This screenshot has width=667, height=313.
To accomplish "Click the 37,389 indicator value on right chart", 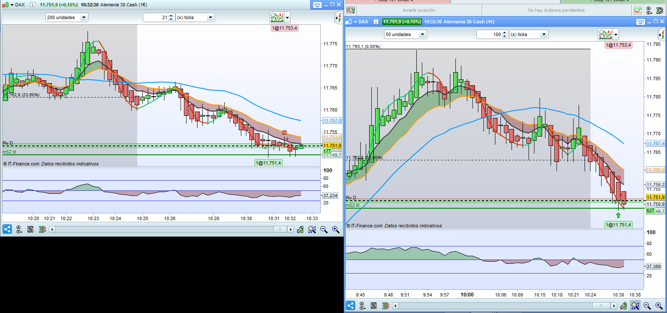I will pyautogui.click(x=653, y=266).
